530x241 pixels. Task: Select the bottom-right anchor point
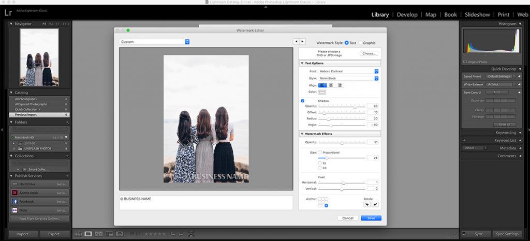(x=326, y=205)
